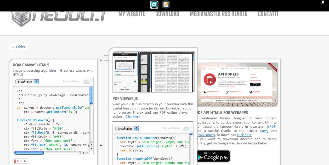Screen dimensions: 329x165
Task: Click the download click here link in PDF API post
Action: [244, 135]
